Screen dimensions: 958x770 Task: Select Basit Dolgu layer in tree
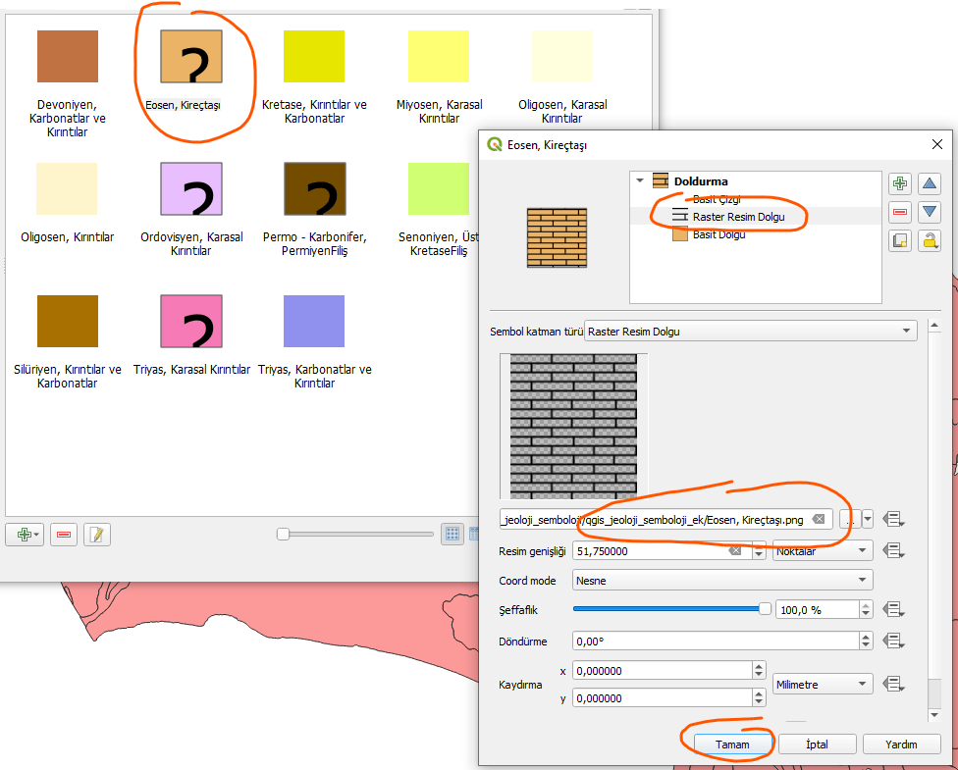click(x=718, y=234)
